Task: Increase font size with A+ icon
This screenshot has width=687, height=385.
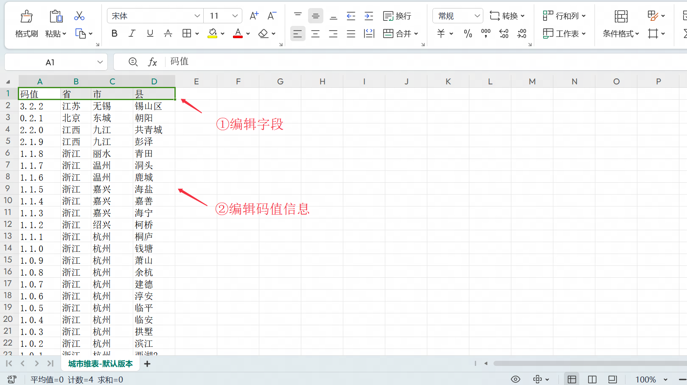Action: click(x=254, y=16)
